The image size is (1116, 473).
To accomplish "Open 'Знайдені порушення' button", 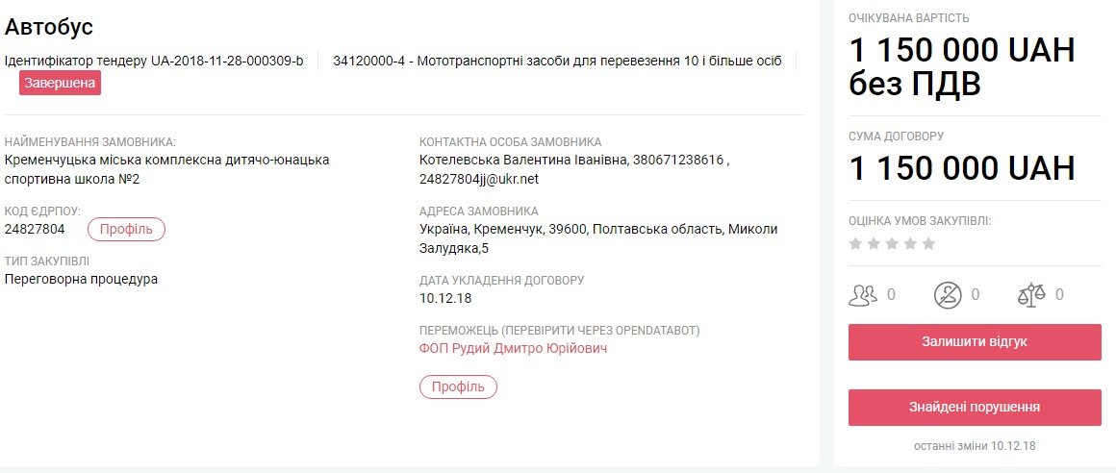I will pyautogui.click(x=974, y=408).
